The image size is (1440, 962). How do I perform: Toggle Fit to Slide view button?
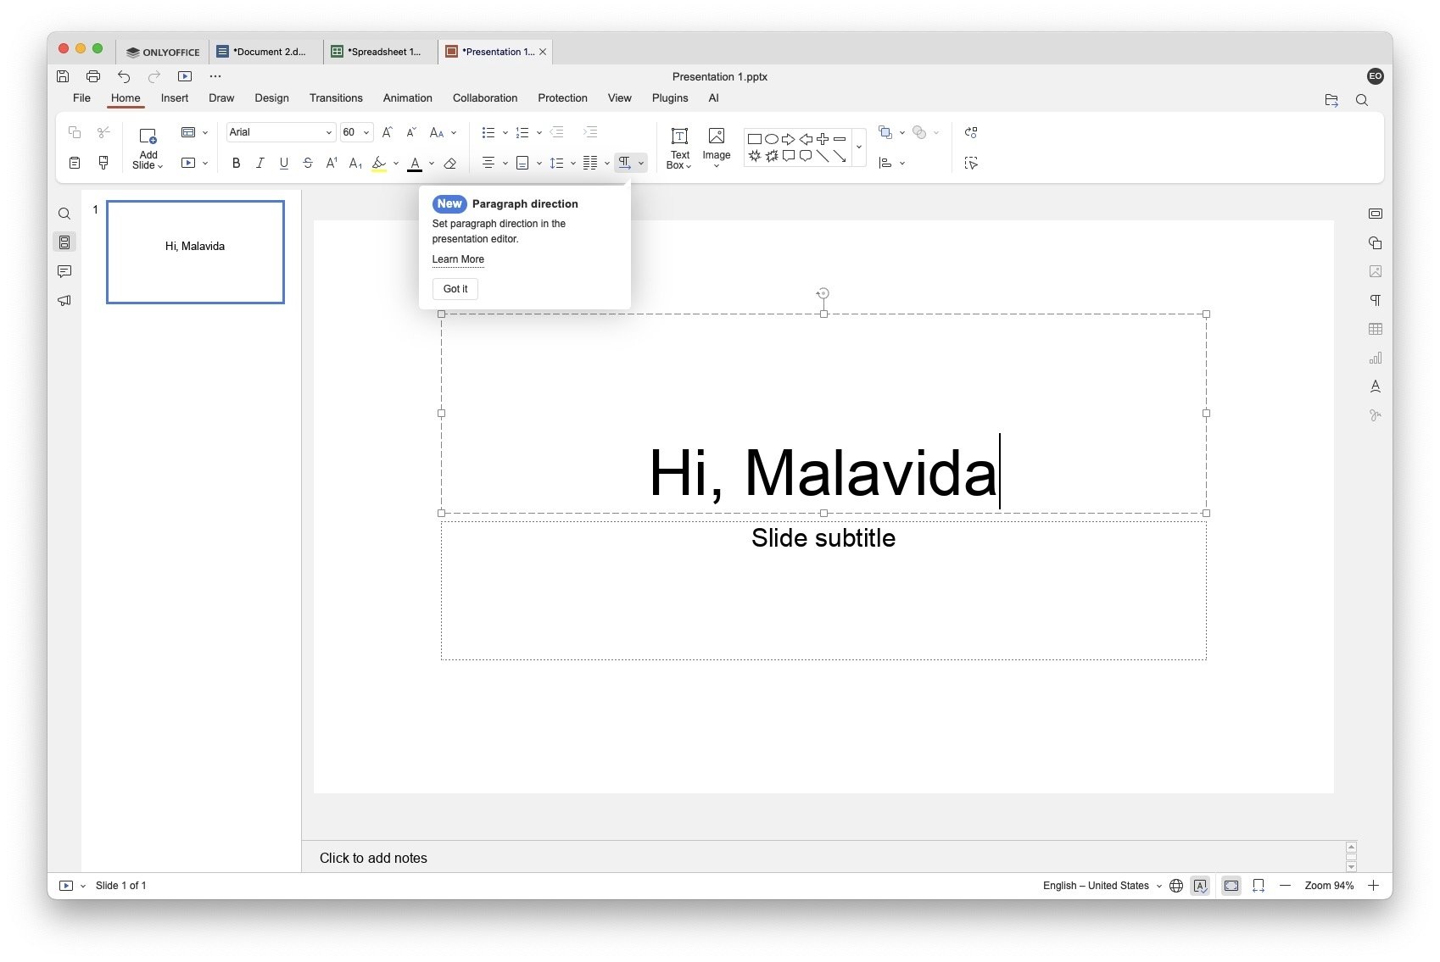click(1231, 886)
